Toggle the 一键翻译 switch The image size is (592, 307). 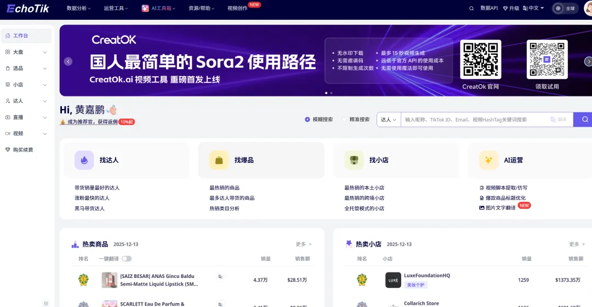[x=127, y=259]
